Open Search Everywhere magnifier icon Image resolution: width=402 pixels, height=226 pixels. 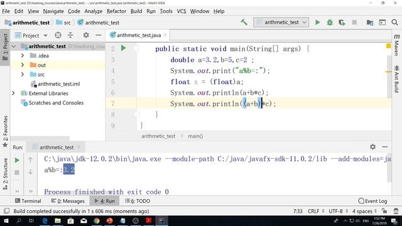point(394,23)
